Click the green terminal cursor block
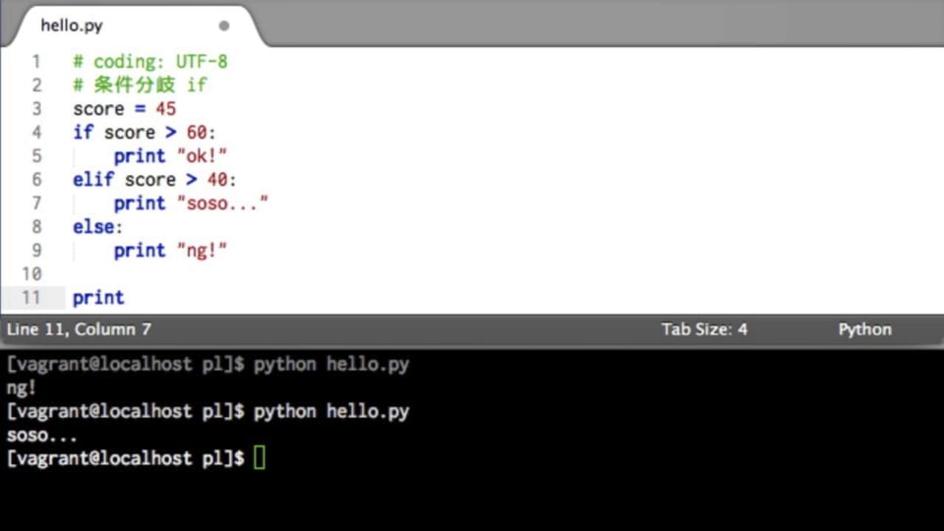Viewport: 944px width, 531px height. [260, 458]
